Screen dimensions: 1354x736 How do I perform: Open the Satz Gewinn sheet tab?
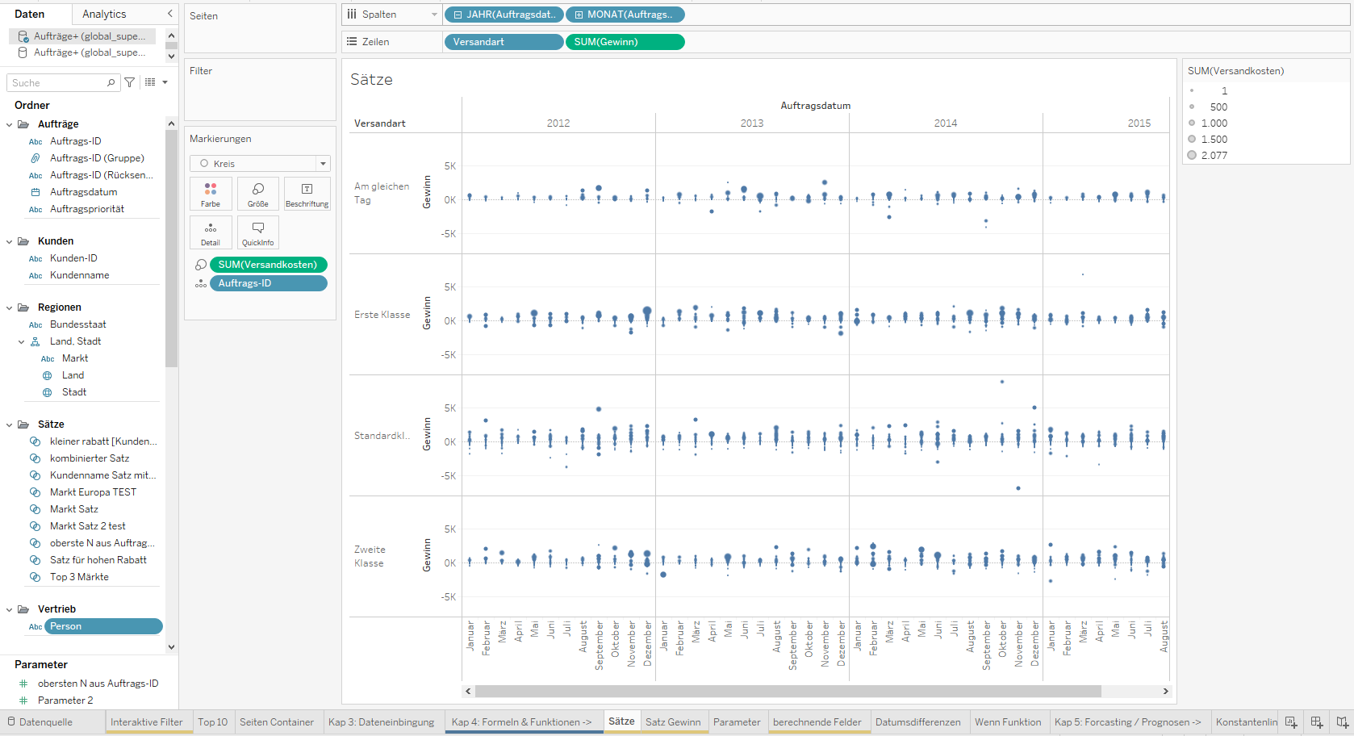pos(674,721)
